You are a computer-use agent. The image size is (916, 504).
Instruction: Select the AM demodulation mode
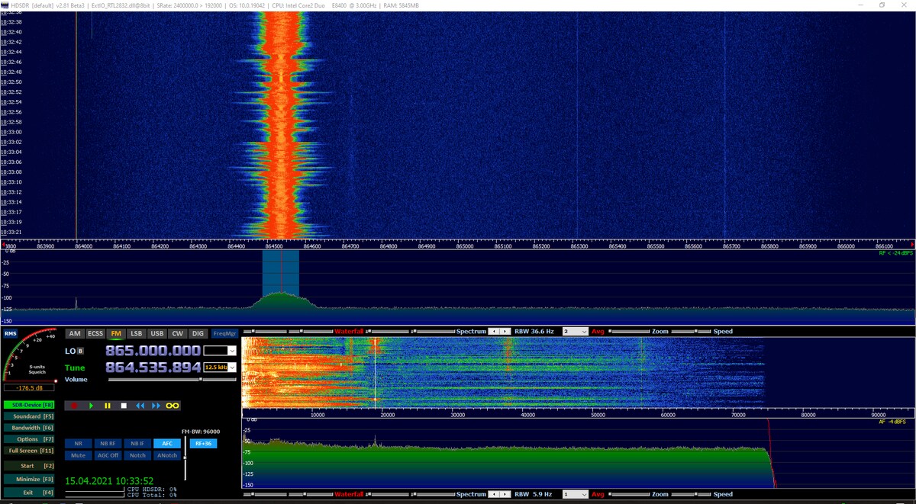75,333
